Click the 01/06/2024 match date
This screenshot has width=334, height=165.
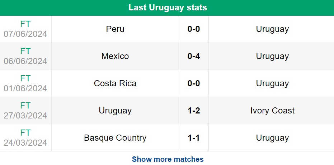25,89
